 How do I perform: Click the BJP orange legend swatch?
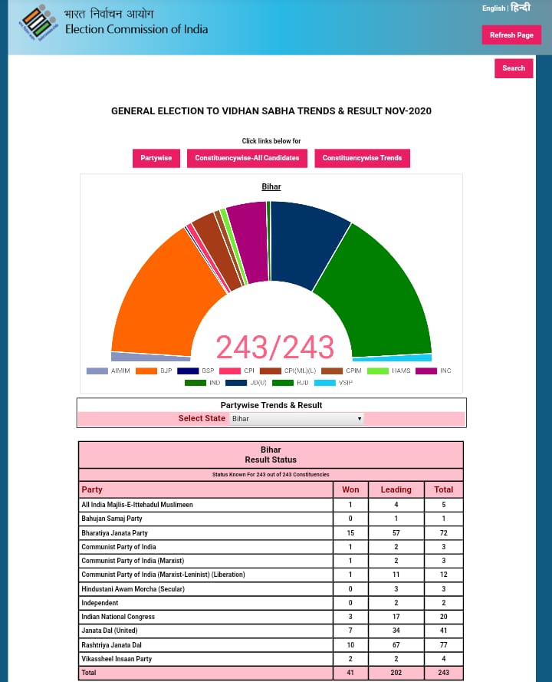point(146,371)
